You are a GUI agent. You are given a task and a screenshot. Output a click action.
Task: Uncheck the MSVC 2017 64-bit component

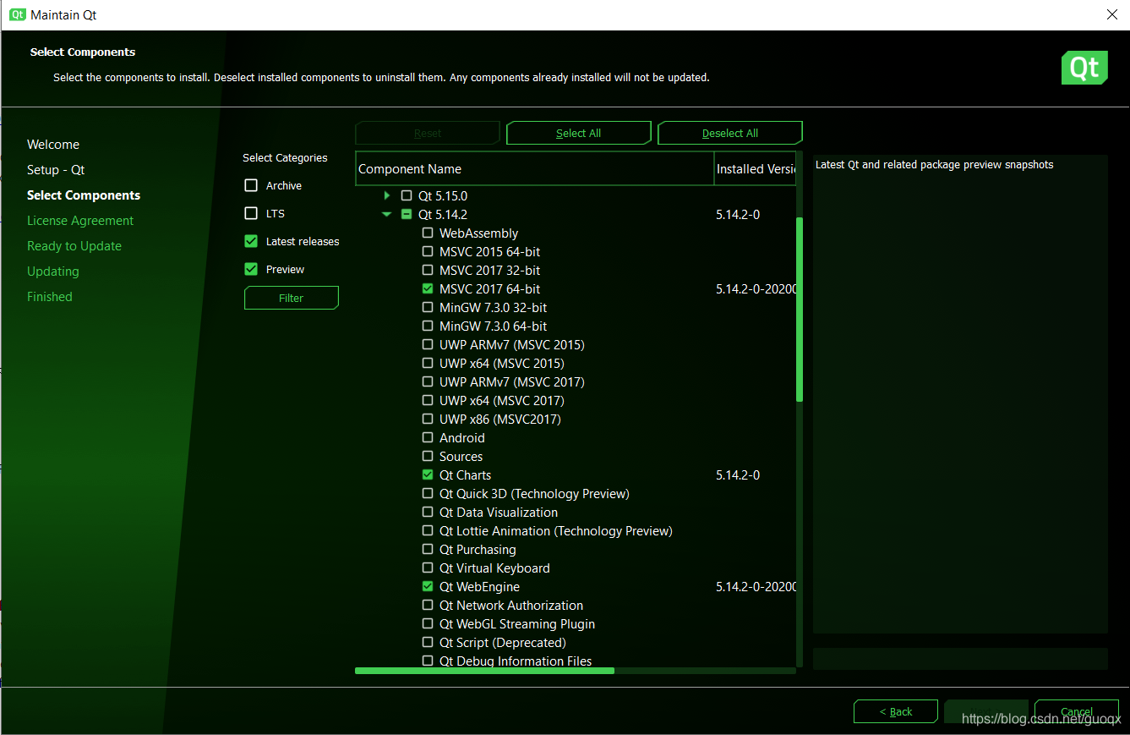(428, 288)
